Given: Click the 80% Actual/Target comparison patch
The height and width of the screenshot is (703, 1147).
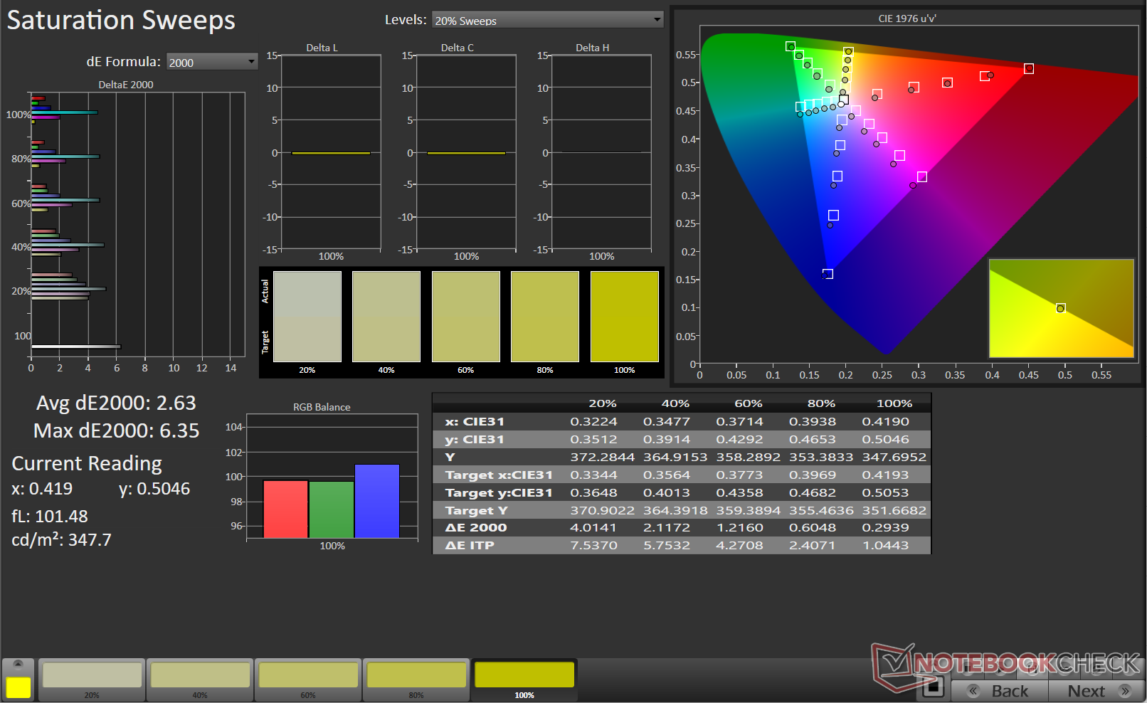Looking at the screenshot, I should [x=545, y=317].
